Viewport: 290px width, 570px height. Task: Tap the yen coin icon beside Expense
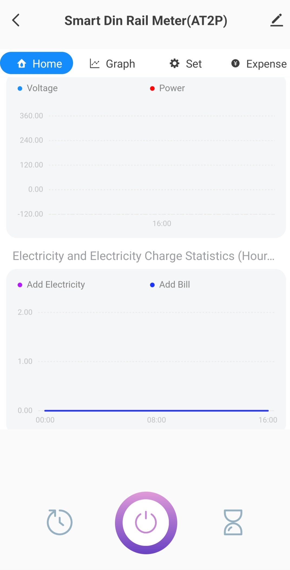[x=235, y=64]
